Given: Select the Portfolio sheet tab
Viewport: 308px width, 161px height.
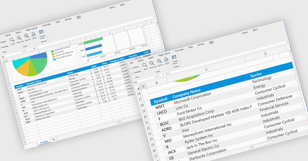Looking at the screenshot, I should [44, 141].
